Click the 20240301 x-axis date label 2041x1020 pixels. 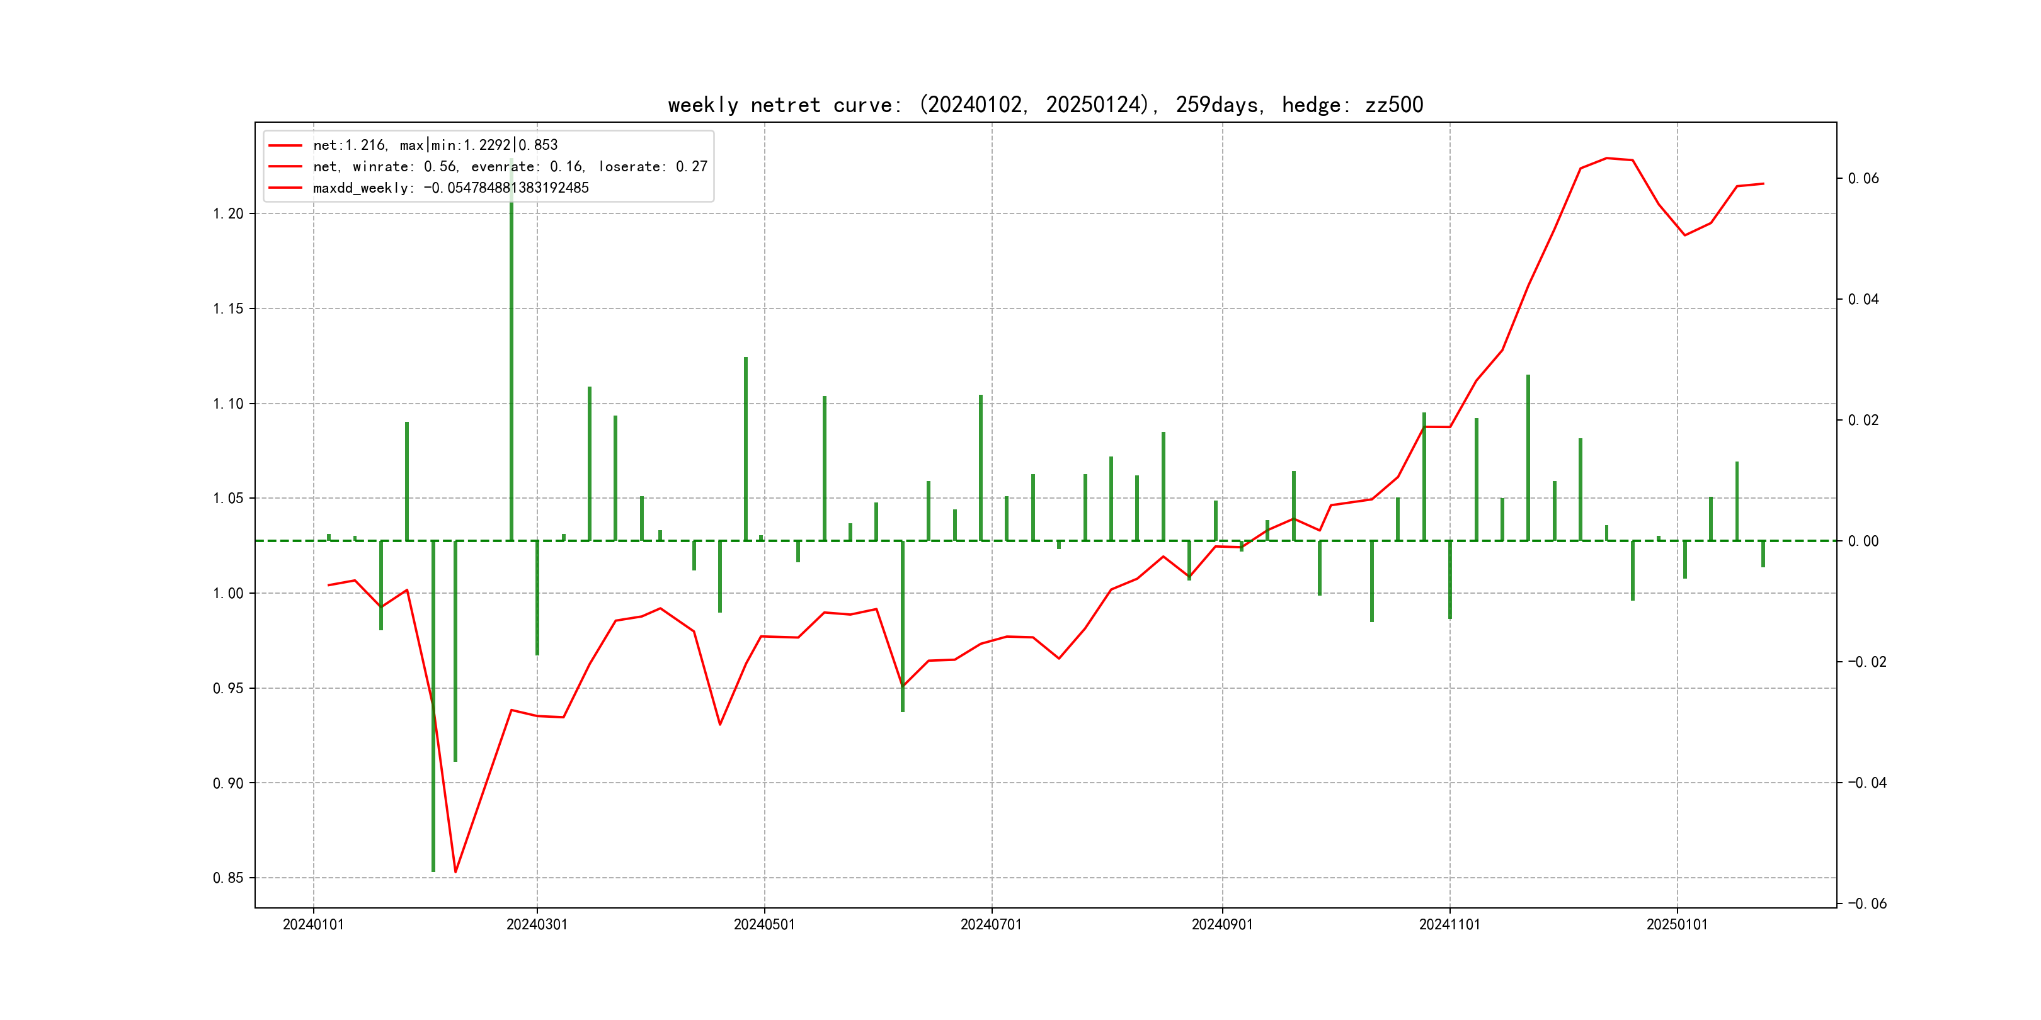pyautogui.click(x=537, y=924)
